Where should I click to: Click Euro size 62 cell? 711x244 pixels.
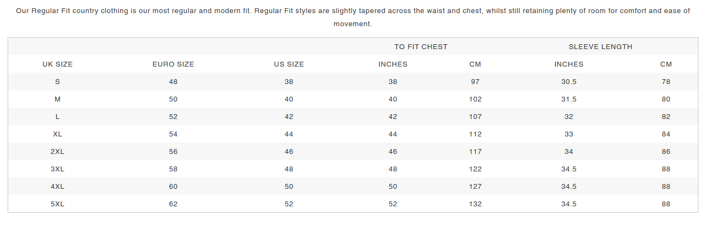tap(173, 204)
